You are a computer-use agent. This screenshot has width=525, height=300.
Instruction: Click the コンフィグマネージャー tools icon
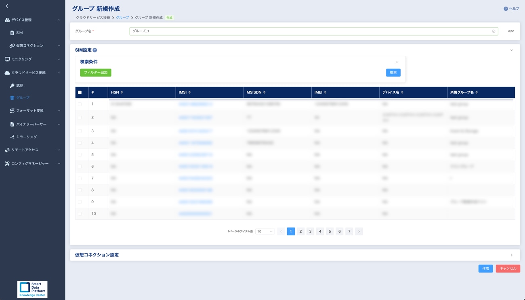tap(7, 164)
